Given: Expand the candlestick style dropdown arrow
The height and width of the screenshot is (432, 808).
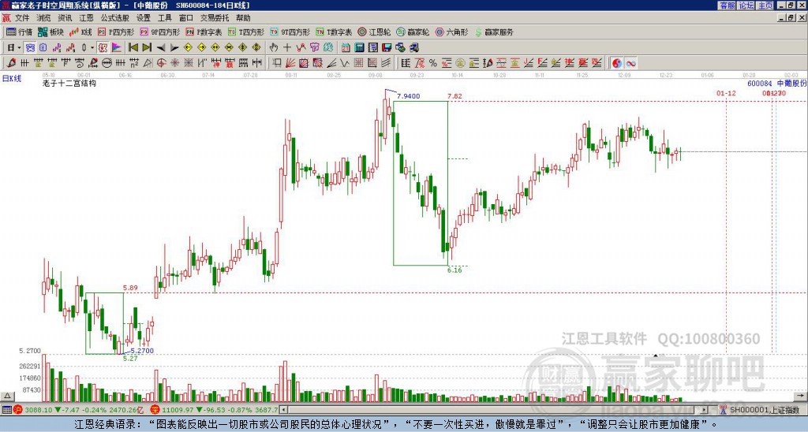Looking at the screenshot, I should click(92, 48).
